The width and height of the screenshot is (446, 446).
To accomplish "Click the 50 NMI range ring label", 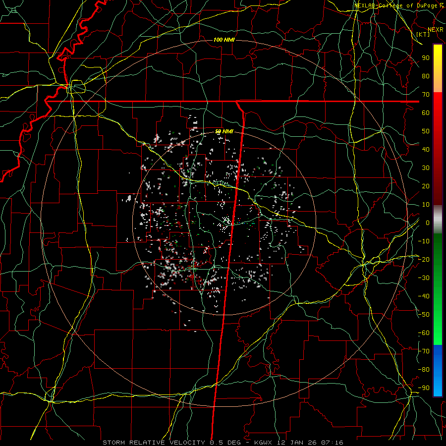I will (x=224, y=131).
